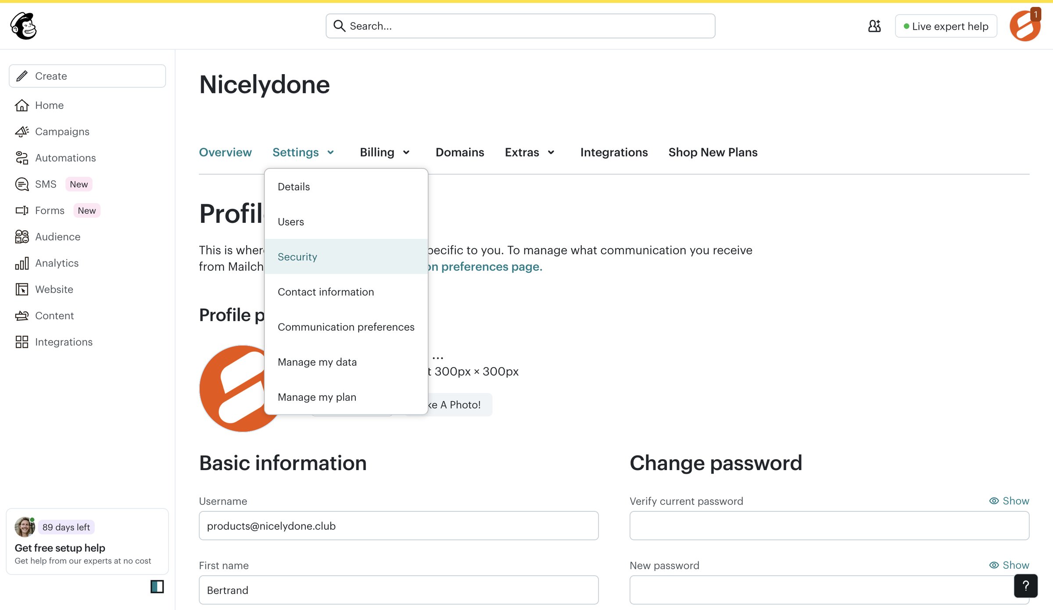Choose Security in Settings menu
This screenshot has width=1053, height=610.
(346, 257)
